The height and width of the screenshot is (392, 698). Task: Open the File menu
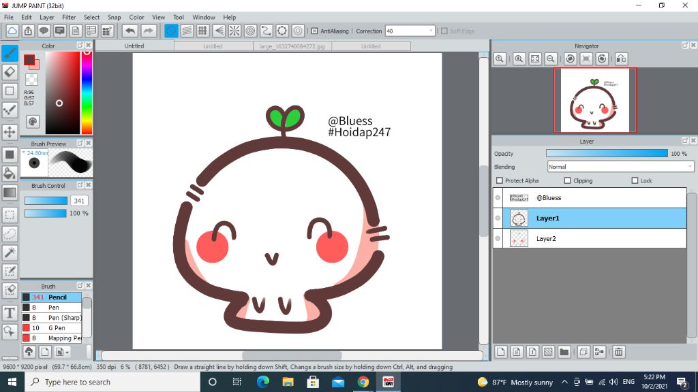9,17
